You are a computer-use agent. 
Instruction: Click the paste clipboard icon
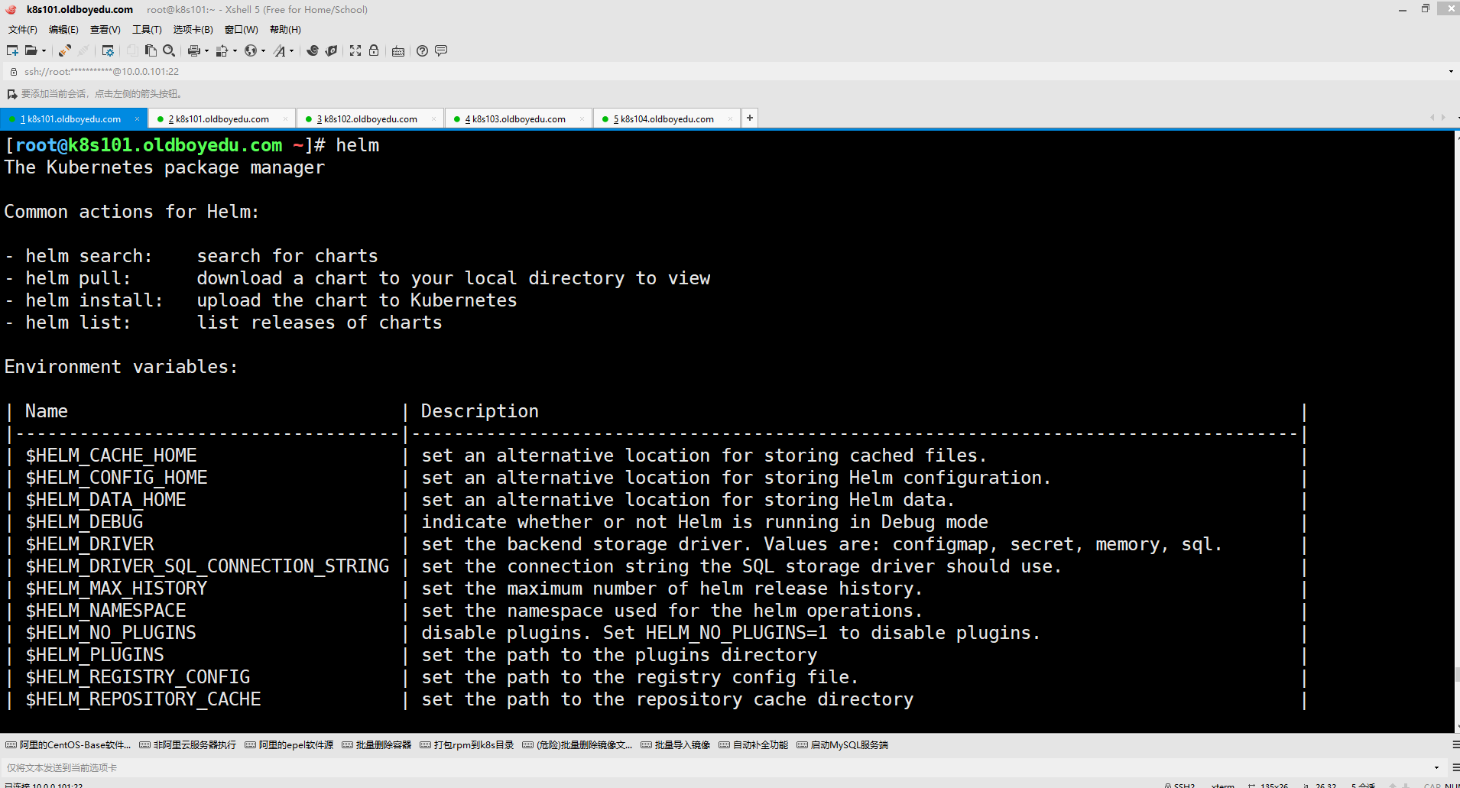click(x=151, y=50)
